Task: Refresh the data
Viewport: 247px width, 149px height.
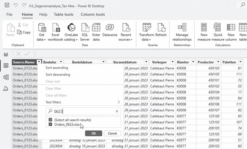Action: click(161, 30)
